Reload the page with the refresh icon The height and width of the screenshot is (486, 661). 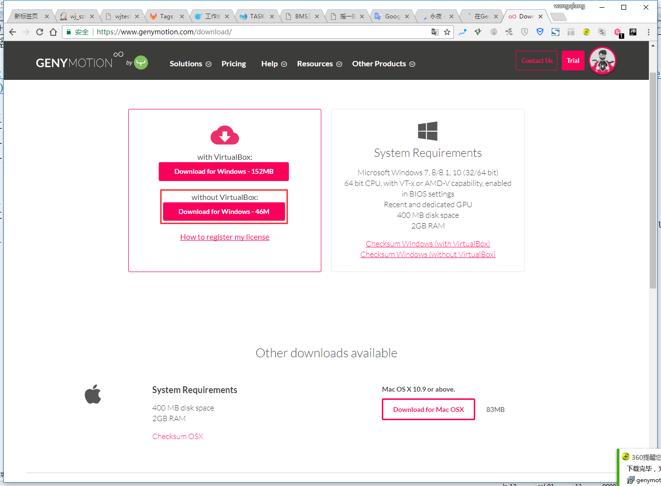(x=40, y=32)
